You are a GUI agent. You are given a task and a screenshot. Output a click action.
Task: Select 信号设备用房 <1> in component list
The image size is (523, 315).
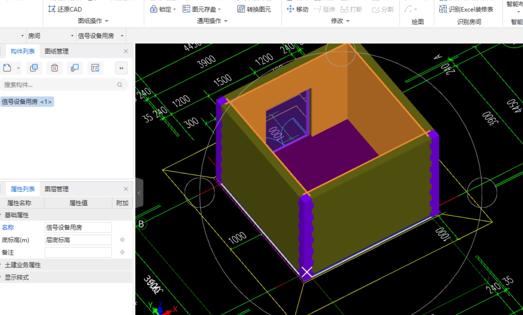pos(27,102)
